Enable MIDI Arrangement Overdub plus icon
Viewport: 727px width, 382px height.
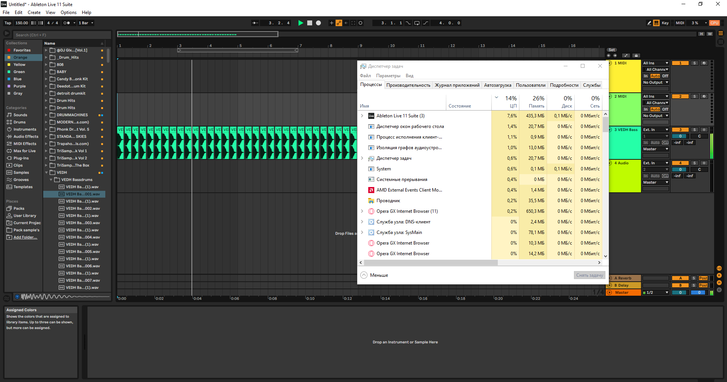tap(331, 23)
